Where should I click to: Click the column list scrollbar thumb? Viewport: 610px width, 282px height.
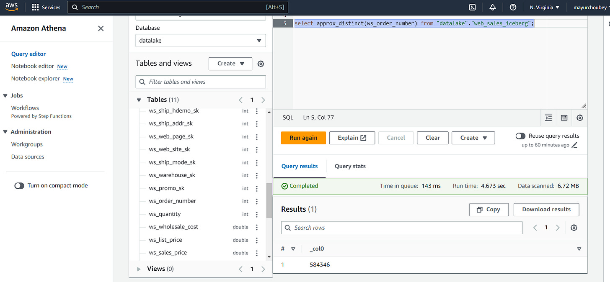click(269, 200)
